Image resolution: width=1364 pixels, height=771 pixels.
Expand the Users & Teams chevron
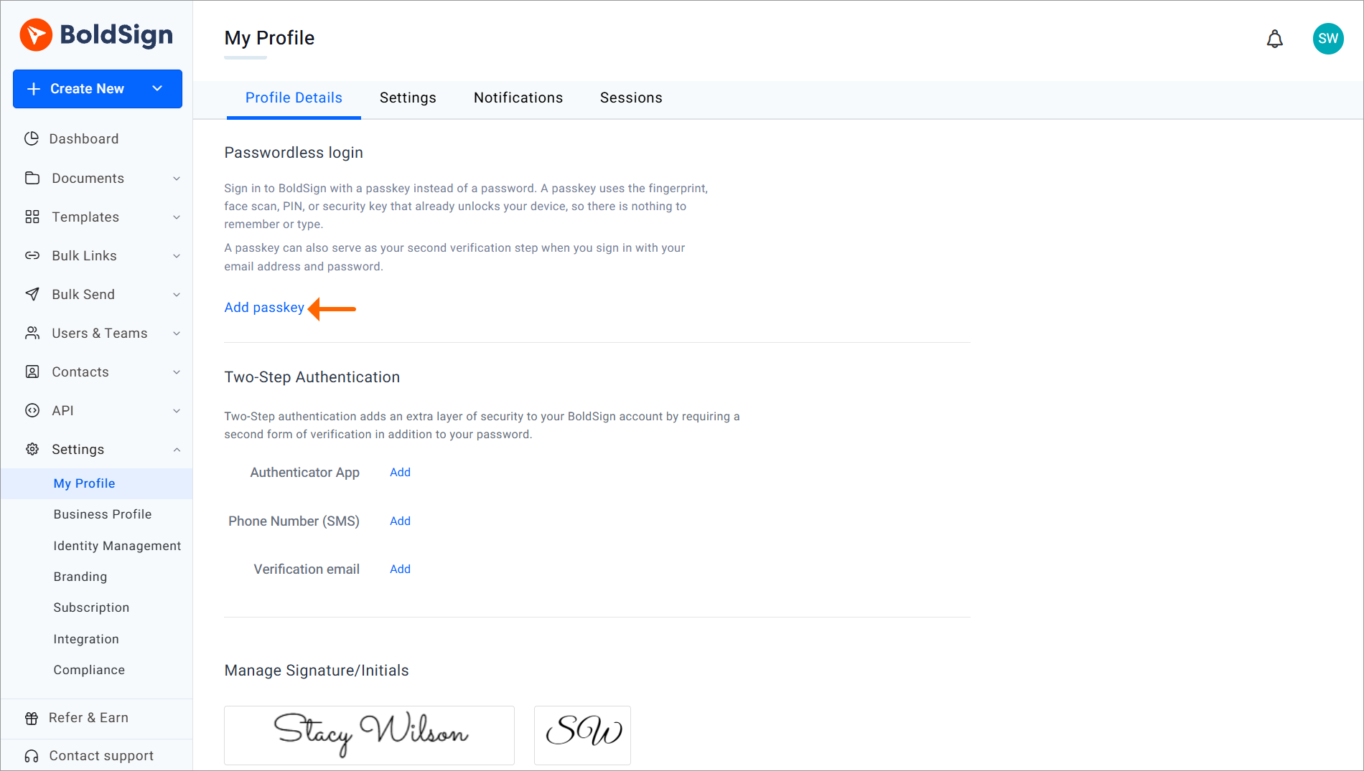click(x=177, y=334)
